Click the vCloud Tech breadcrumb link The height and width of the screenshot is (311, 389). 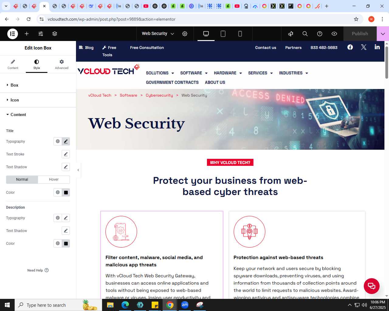(100, 95)
